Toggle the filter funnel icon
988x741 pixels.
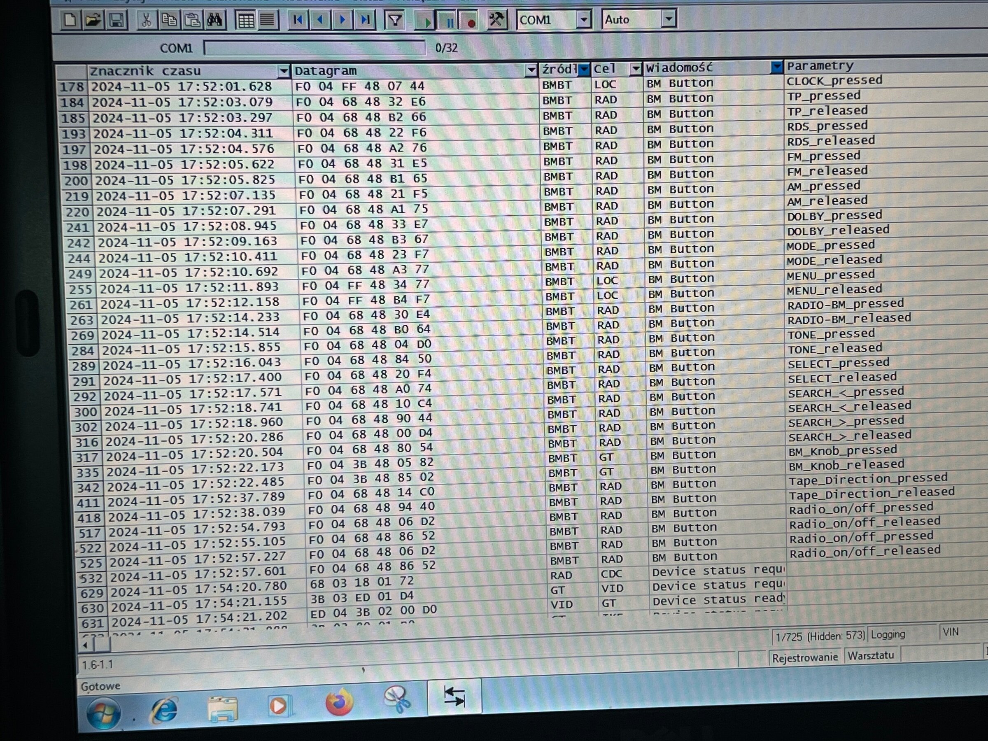pos(395,20)
